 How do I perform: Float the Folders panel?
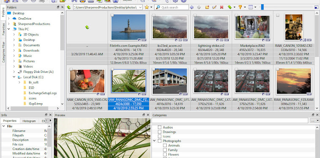point(58,7)
